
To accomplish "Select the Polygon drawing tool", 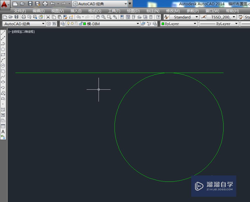I will tap(3, 49).
